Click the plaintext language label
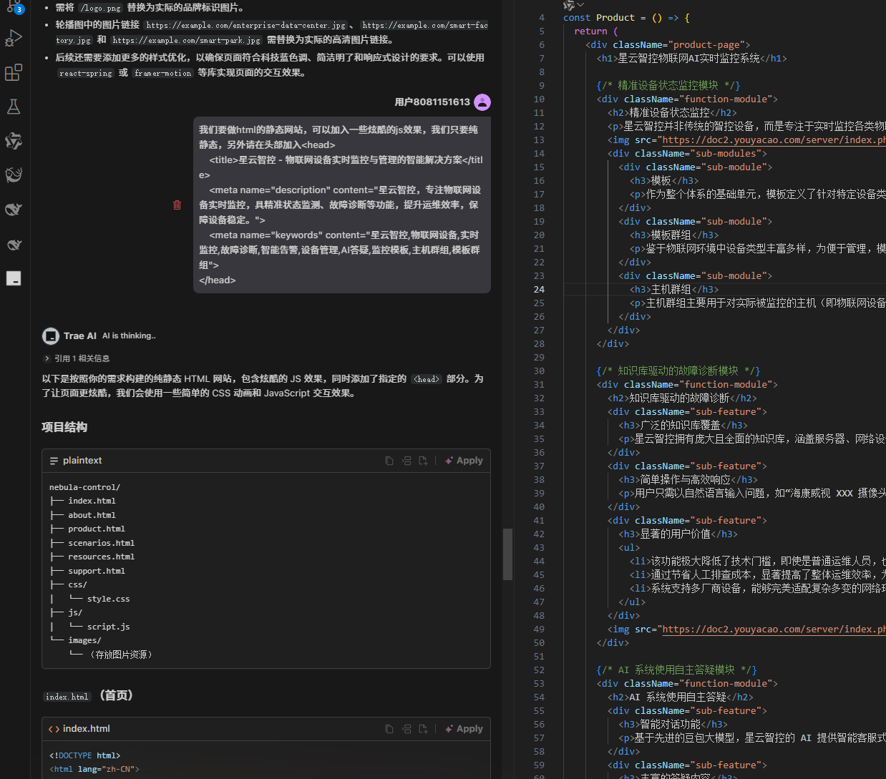The image size is (886, 779). point(82,461)
